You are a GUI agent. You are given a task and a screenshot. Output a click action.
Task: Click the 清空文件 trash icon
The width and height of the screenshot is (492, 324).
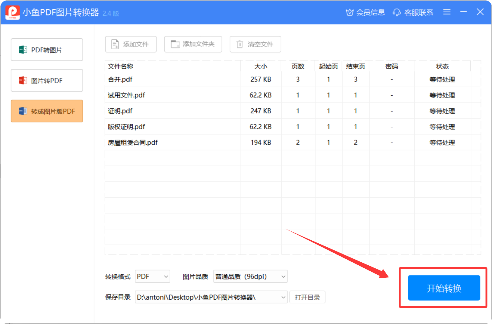click(x=240, y=44)
